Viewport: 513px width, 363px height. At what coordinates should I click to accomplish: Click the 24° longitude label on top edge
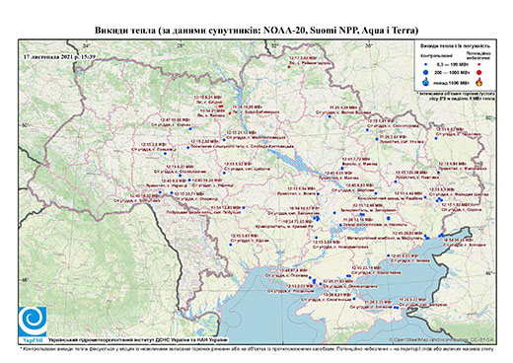pos(86,45)
